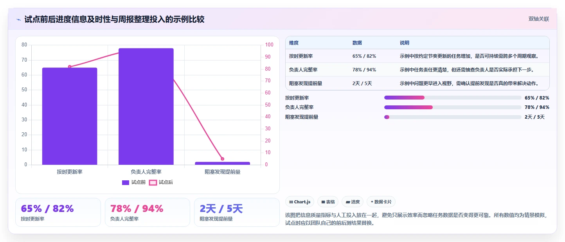
Task: Toggle the 试点后 legend swatch
Action: [x=153, y=182]
